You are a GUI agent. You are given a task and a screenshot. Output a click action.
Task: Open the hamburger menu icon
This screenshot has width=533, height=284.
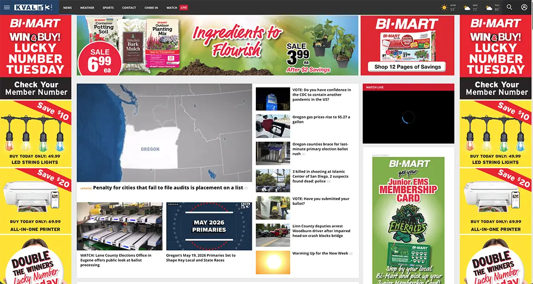coord(7,7)
